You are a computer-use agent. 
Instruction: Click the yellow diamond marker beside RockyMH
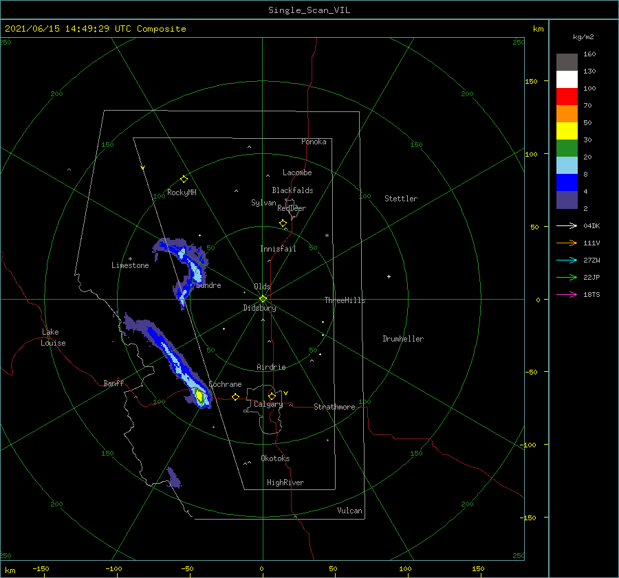pyautogui.click(x=184, y=179)
